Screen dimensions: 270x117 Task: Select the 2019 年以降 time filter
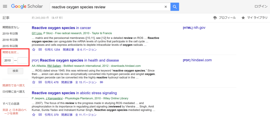10,33
